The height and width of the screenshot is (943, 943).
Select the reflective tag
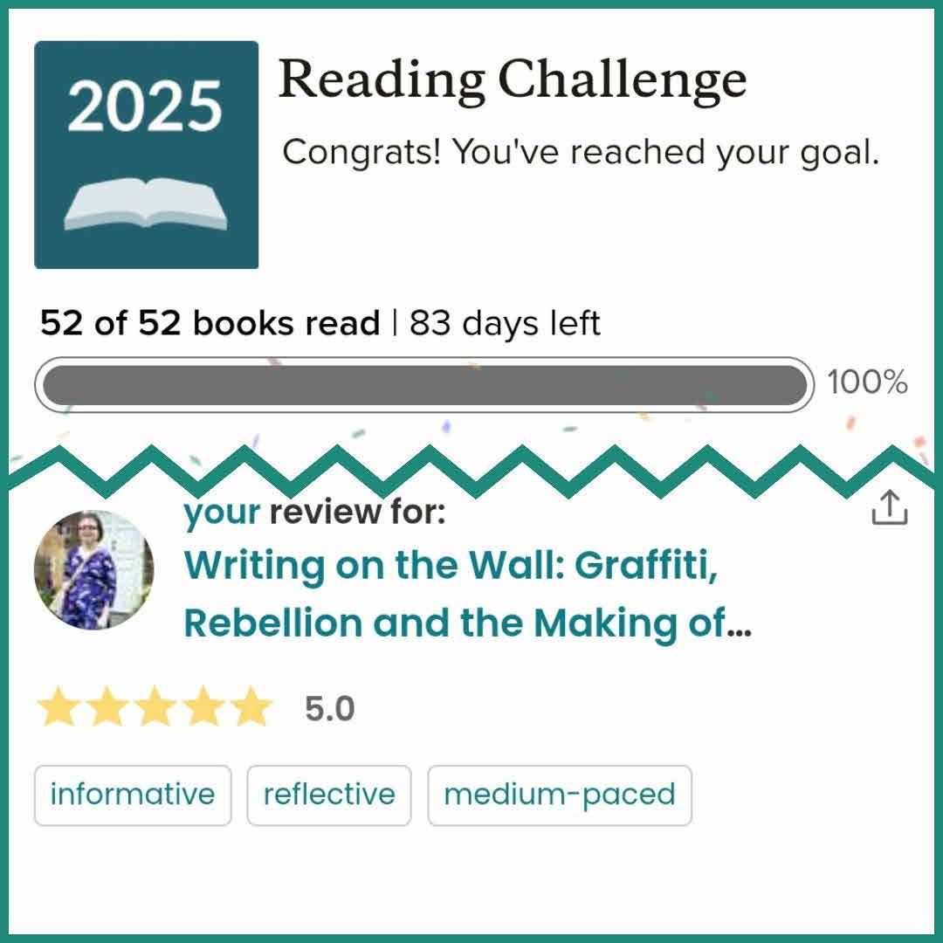click(x=329, y=795)
